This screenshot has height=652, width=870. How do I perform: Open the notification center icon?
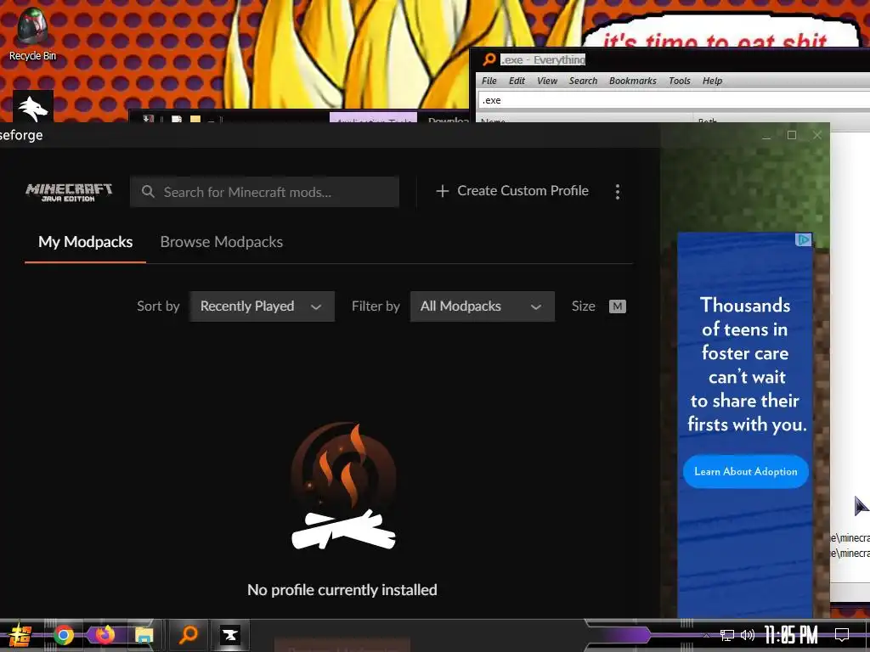(x=842, y=635)
